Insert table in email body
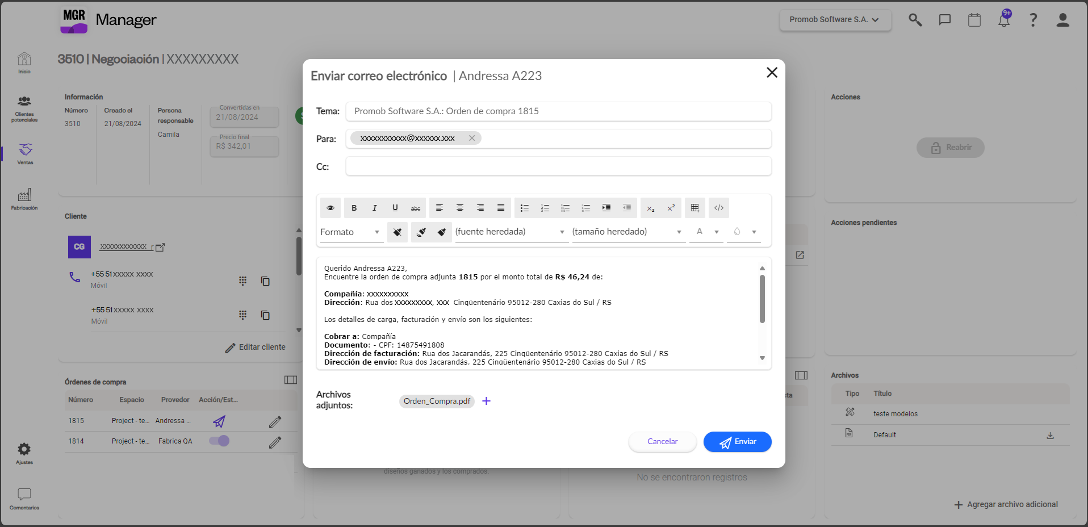The width and height of the screenshot is (1088, 527). coord(695,208)
